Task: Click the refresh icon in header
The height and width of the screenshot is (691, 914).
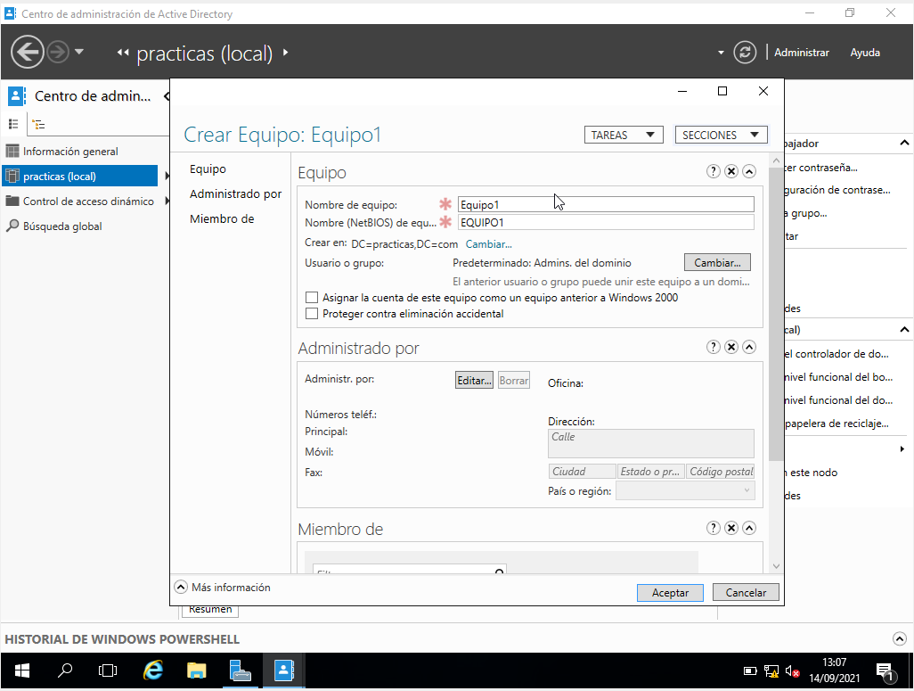Action: pyautogui.click(x=745, y=53)
